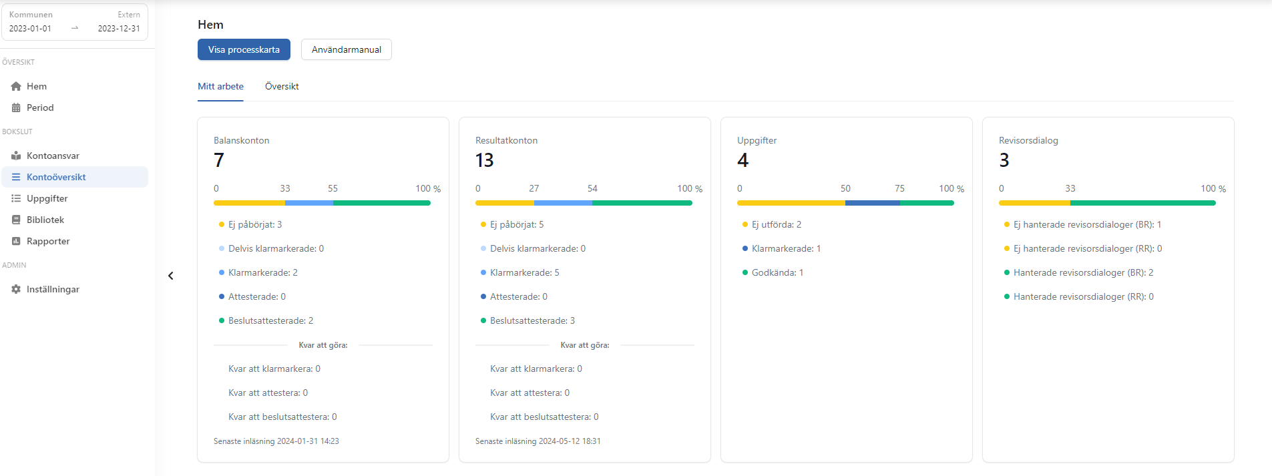Image resolution: width=1272 pixels, height=476 pixels.
Task: Click the Uppgifter checklist icon
Action: coord(16,198)
